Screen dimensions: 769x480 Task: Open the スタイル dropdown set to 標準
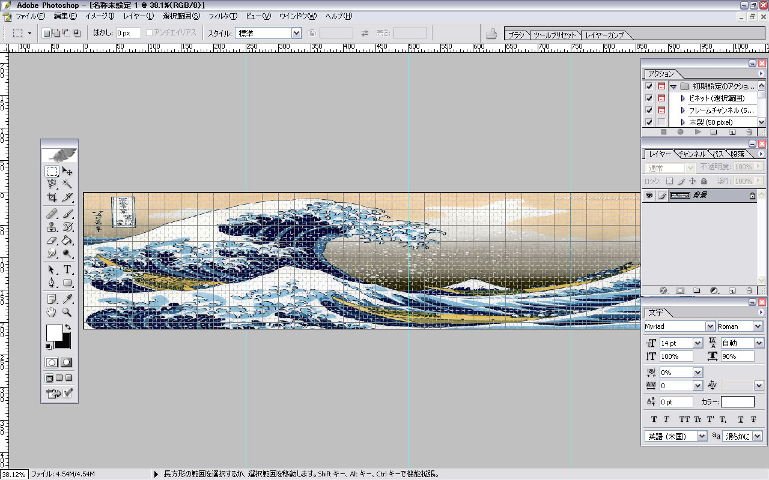296,34
